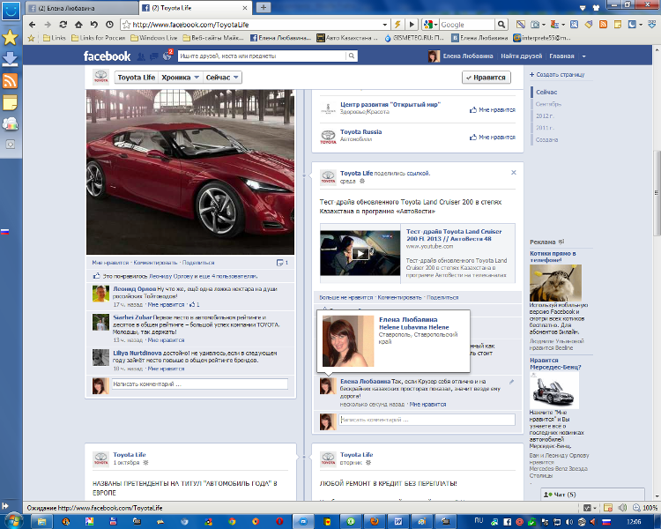Click the Facebook search input field
This screenshot has width=661, height=529.
click(263, 56)
